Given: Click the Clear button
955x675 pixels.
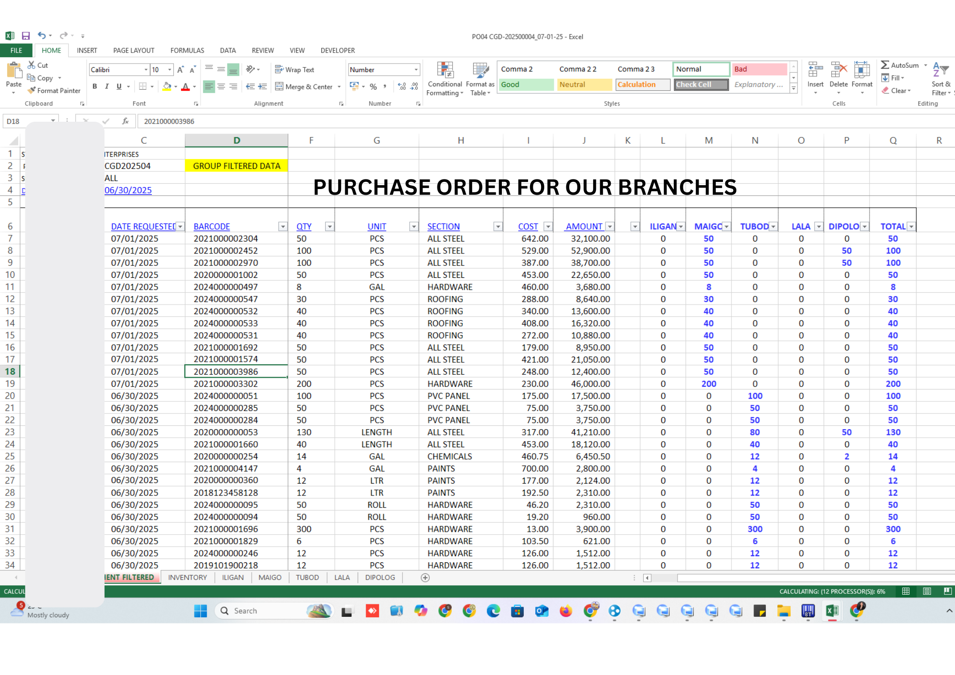Looking at the screenshot, I should click(x=896, y=90).
